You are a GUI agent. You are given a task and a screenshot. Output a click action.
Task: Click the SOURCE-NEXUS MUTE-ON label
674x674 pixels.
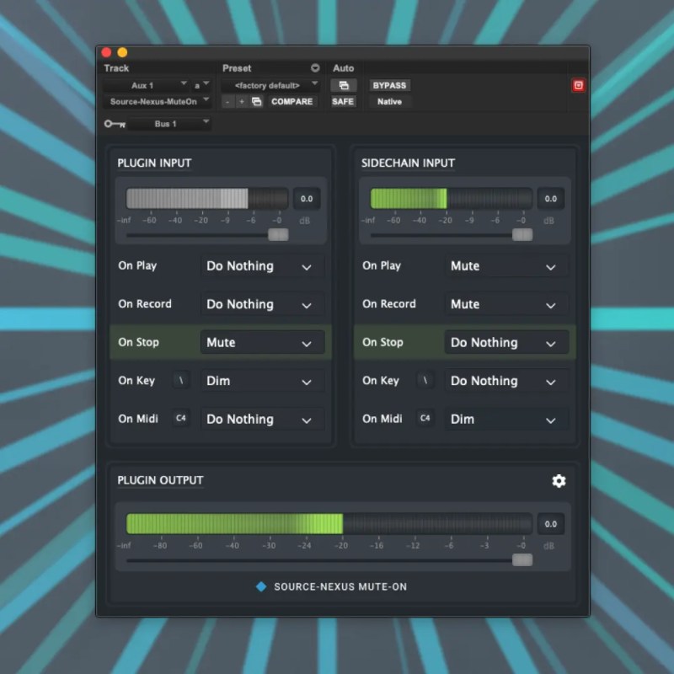[x=340, y=586]
